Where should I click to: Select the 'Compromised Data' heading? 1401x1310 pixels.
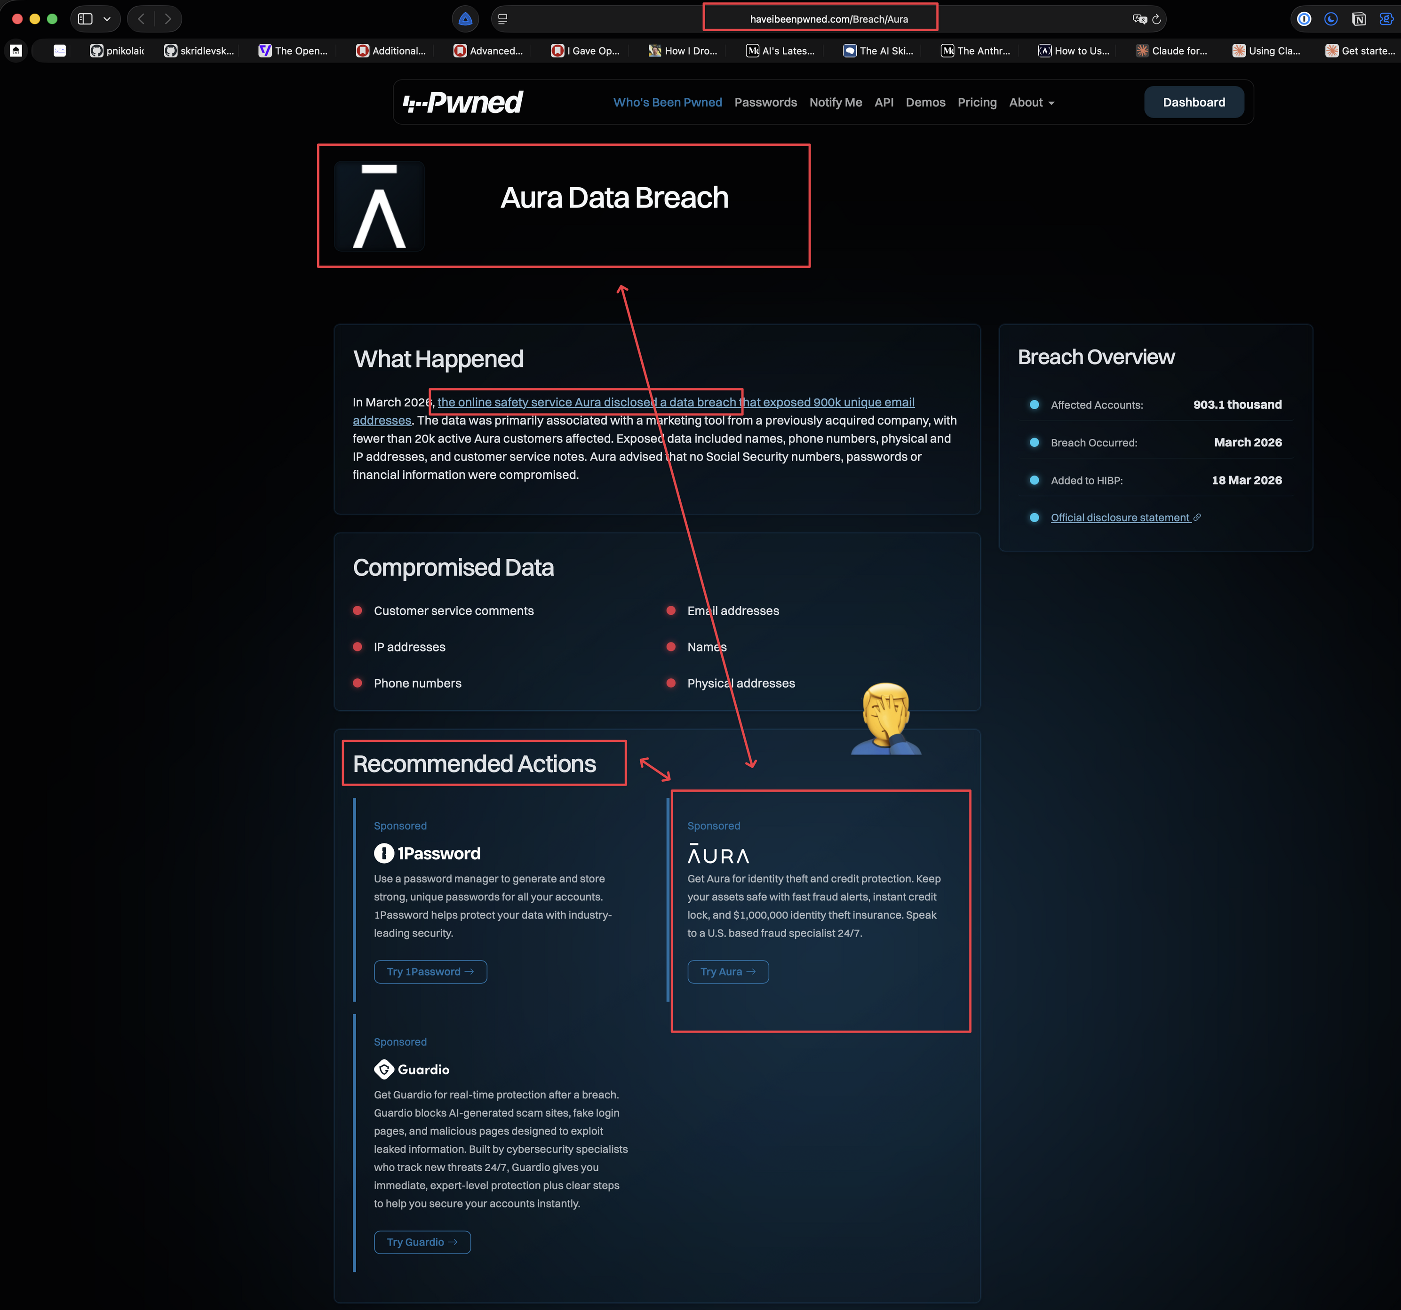[x=453, y=567]
